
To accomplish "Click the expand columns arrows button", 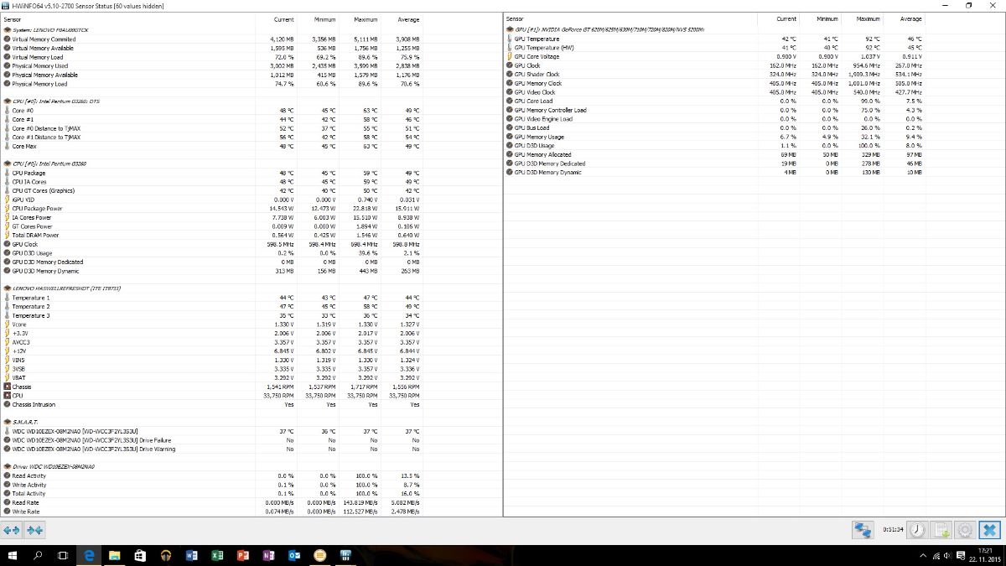I will click(12, 530).
